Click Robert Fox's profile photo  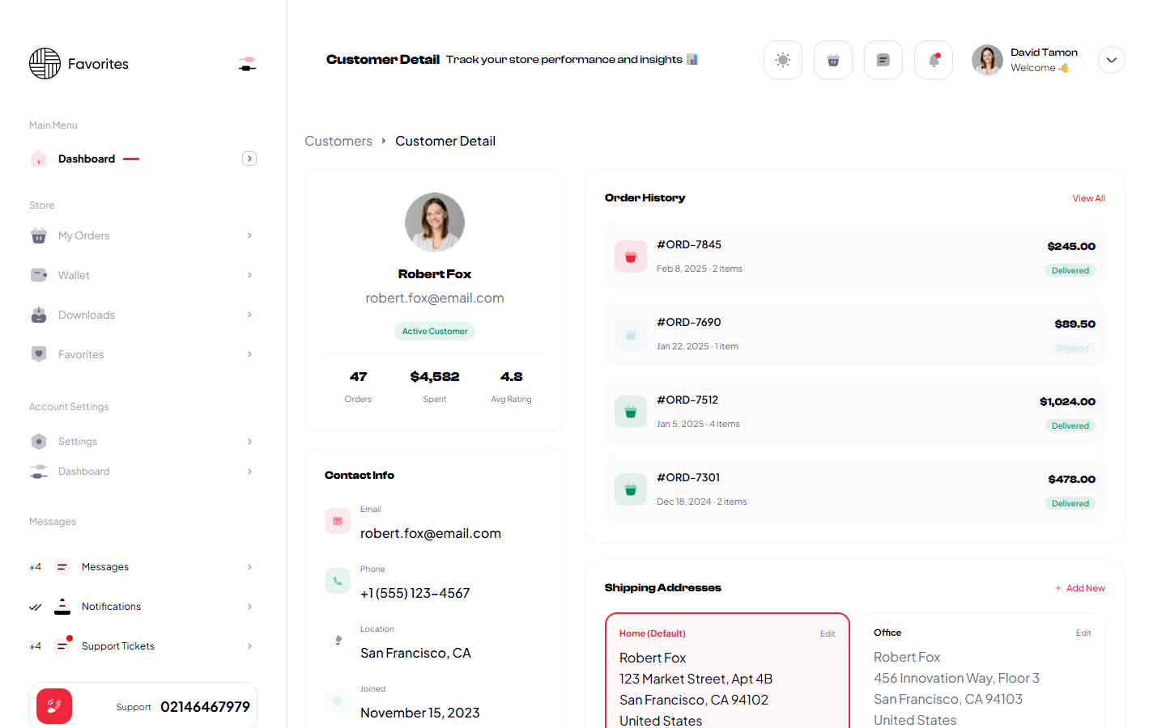[x=435, y=222]
